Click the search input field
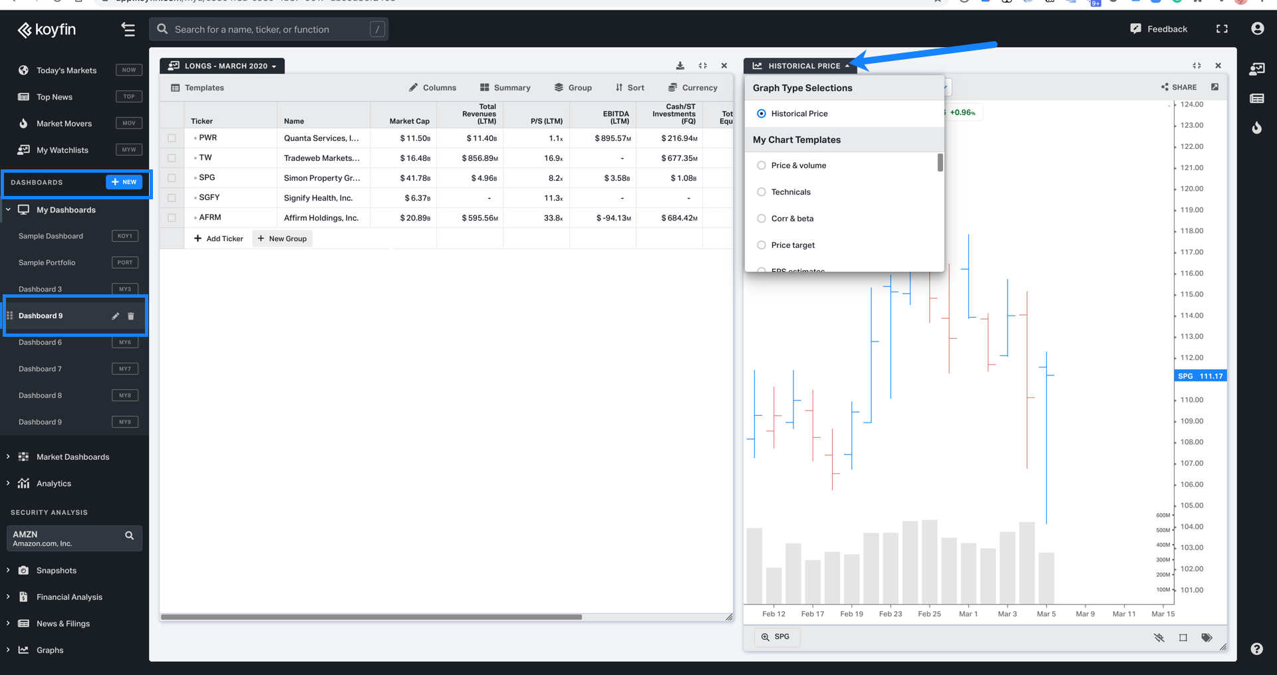Screen dimensions: 1277x675 [269, 29]
